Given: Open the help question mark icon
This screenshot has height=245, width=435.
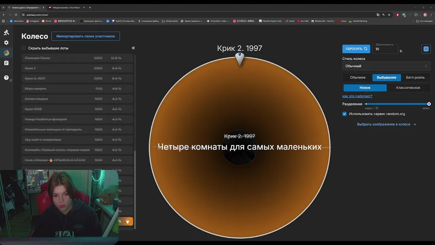Looking at the screenshot, I should pyautogui.click(x=6, y=78).
